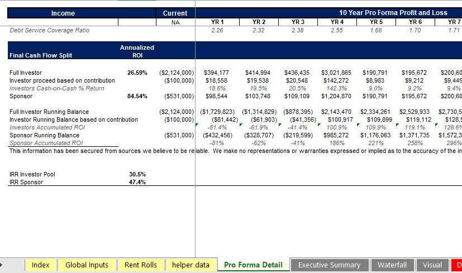Select the $394,177 Full Investor cell
This screenshot has width=462, height=273.
pos(216,73)
